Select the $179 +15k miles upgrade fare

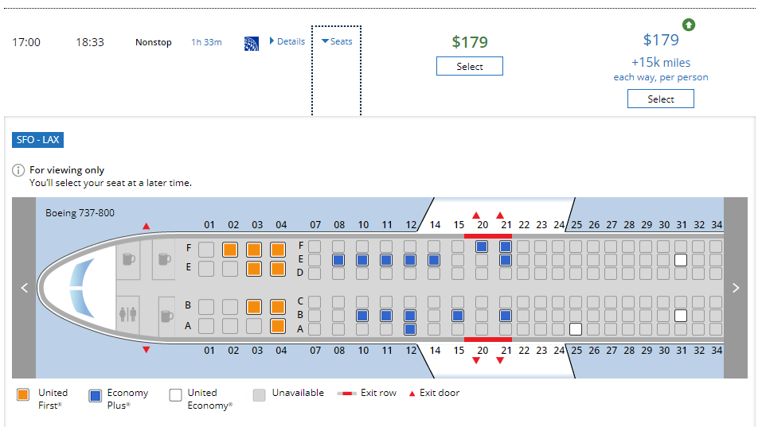click(660, 99)
